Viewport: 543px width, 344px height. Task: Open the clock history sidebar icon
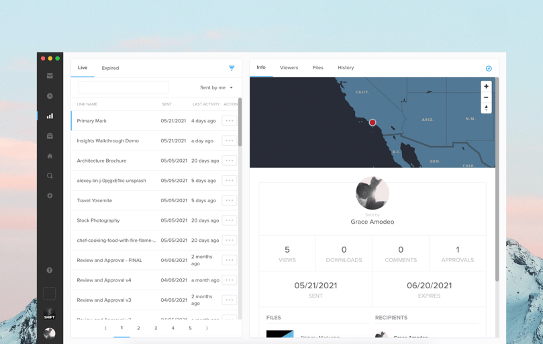tap(50, 96)
